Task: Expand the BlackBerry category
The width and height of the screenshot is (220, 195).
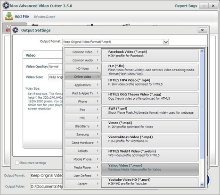Action: click(x=82, y=126)
